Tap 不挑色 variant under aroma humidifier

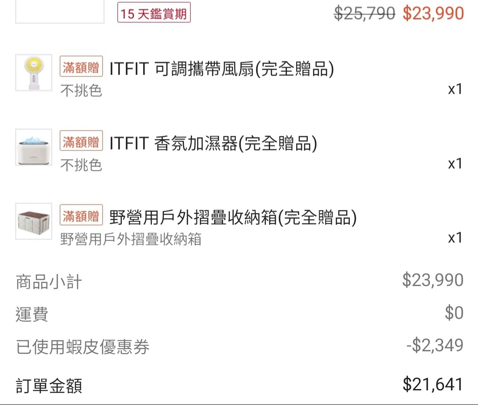[x=81, y=165]
